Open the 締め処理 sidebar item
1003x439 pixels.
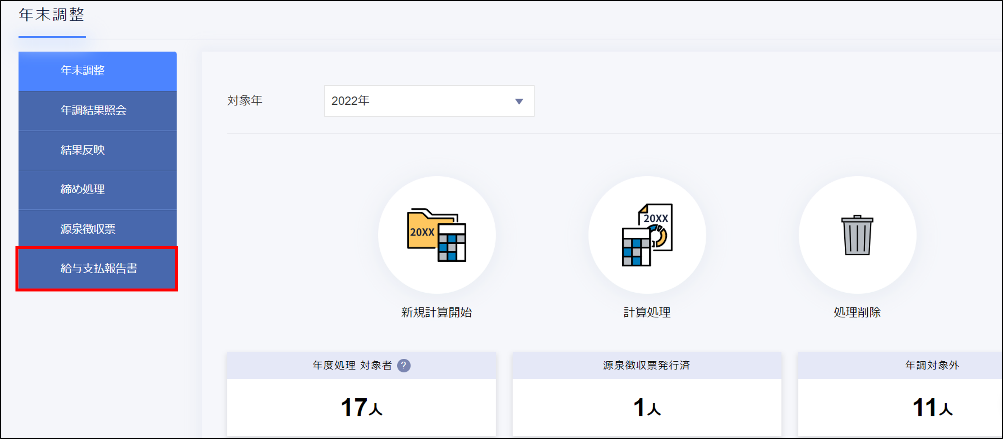tap(97, 189)
